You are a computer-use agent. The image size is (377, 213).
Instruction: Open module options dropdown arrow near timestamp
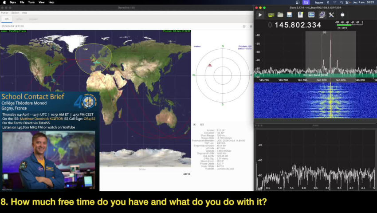244,26
